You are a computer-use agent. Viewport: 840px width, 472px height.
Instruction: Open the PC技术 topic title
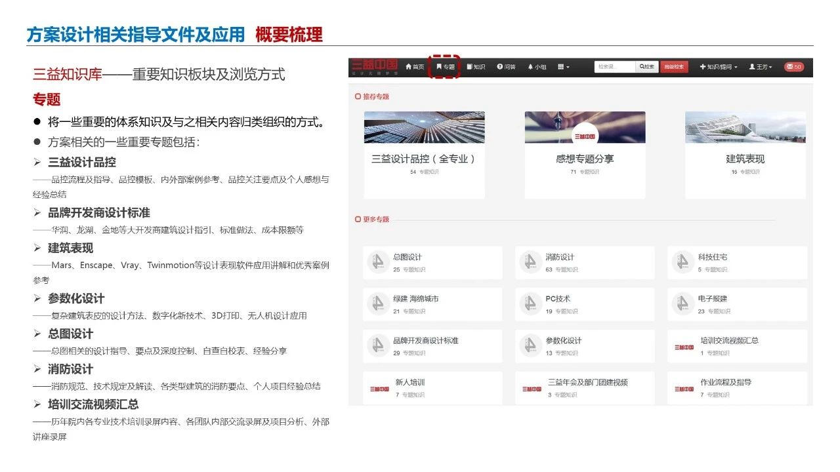[x=558, y=299]
